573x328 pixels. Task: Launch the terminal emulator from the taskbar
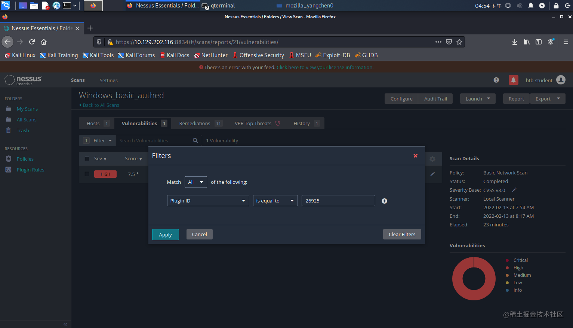[x=67, y=6]
